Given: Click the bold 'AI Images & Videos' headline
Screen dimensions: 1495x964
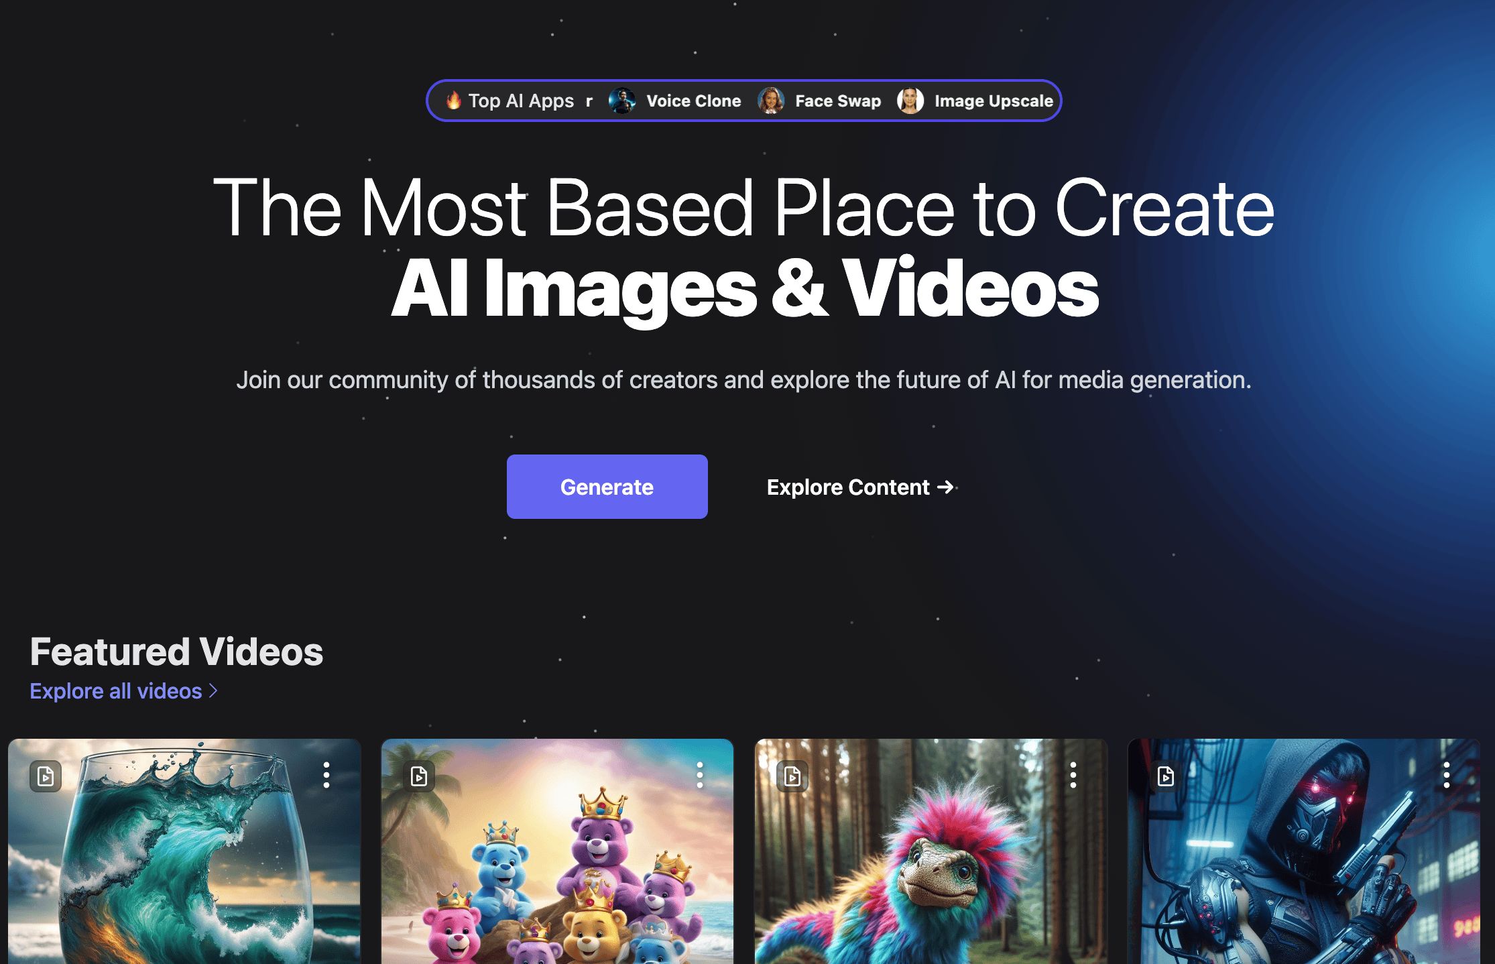Looking at the screenshot, I should point(745,290).
